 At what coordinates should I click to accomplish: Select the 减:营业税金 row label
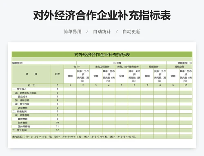coord(31,104)
